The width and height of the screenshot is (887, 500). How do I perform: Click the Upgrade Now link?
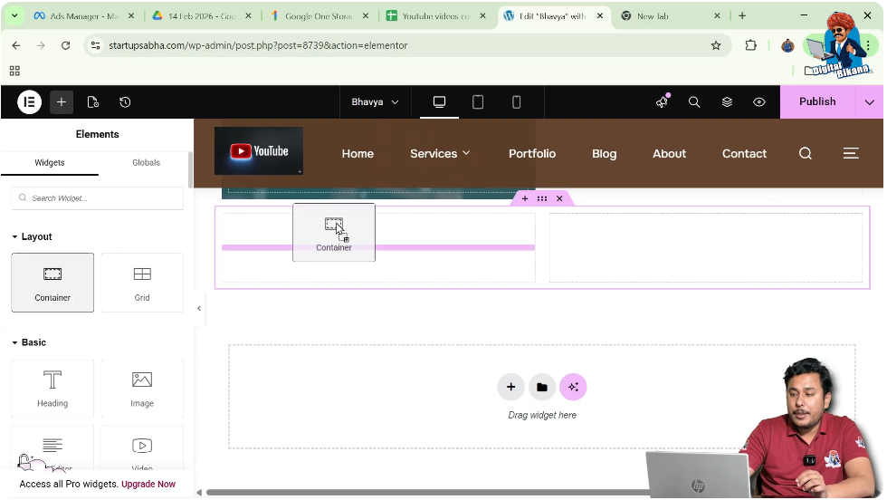click(x=148, y=485)
